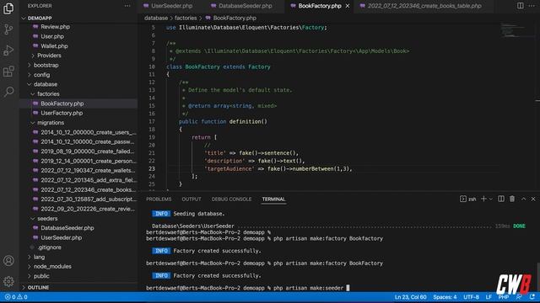Click the factories breadcrumb segment
The image size is (540, 303).
[186, 18]
